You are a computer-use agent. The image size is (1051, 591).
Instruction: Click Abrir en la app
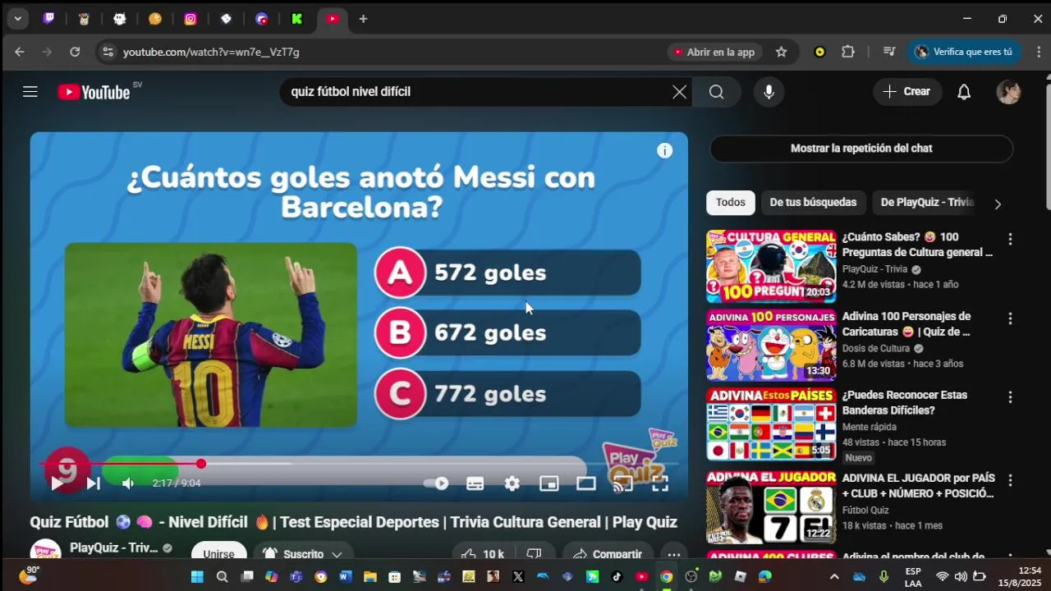click(714, 52)
